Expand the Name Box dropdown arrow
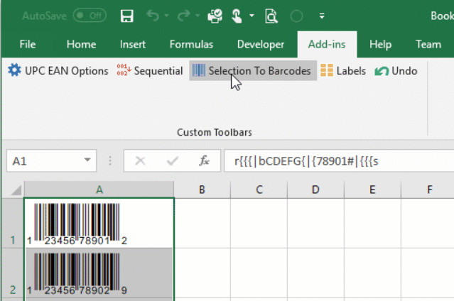Image resolution: width=454 pixels, height=301 pixels. point(87,160)
